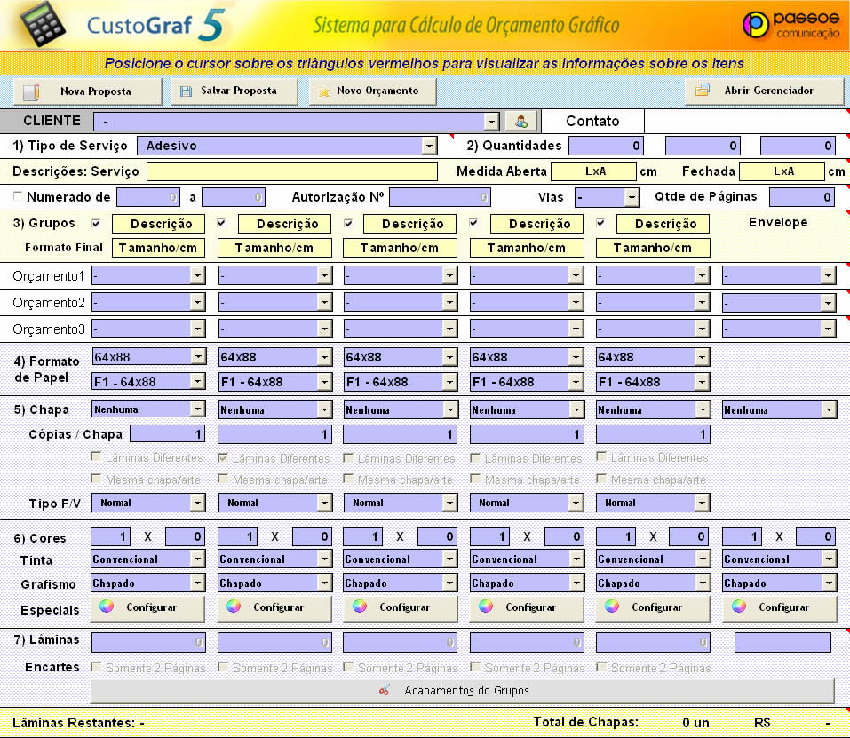The width and height of the screenshot is (850, 738).
Task: Open the Vias dropdown
Action: (632, 197)
